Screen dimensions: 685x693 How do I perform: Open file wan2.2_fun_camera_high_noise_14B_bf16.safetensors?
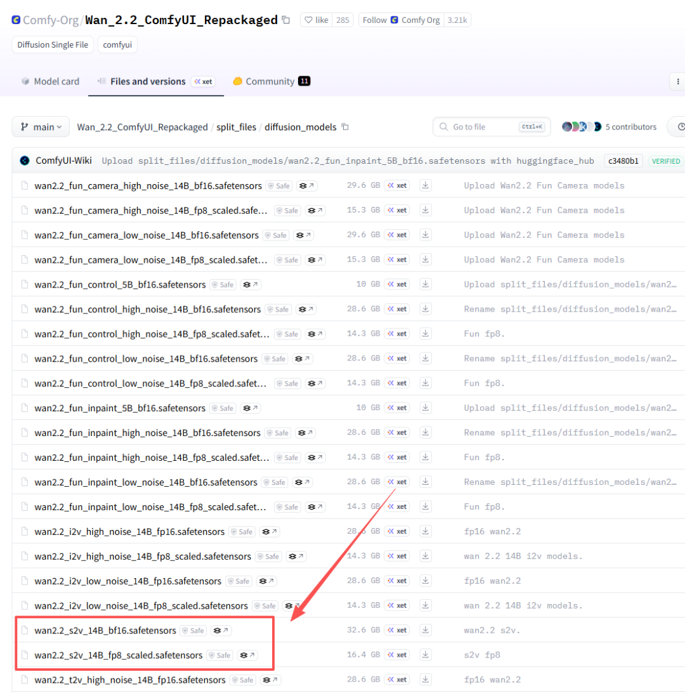[148, 185]
